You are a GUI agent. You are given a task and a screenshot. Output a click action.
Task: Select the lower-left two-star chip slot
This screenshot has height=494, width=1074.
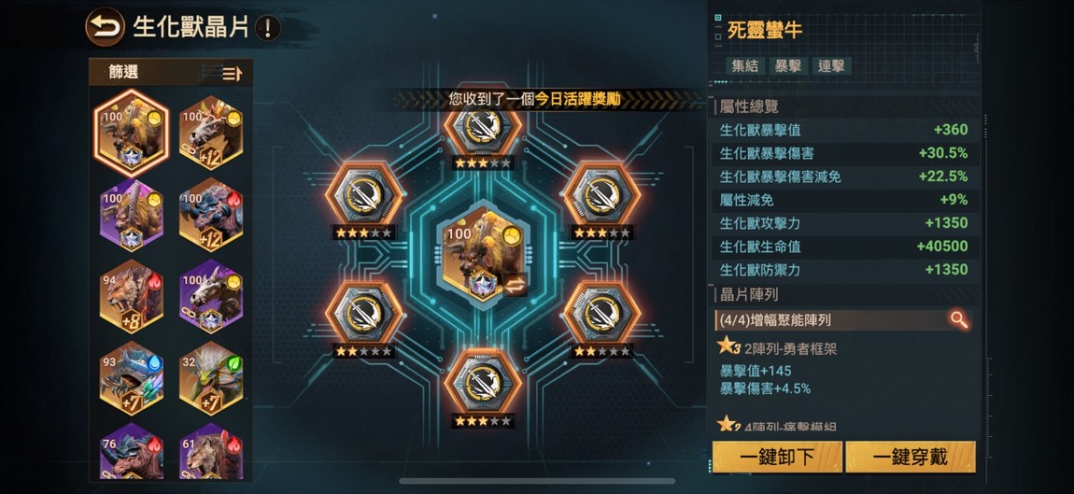pyautogui.click(x=363, y=313)
